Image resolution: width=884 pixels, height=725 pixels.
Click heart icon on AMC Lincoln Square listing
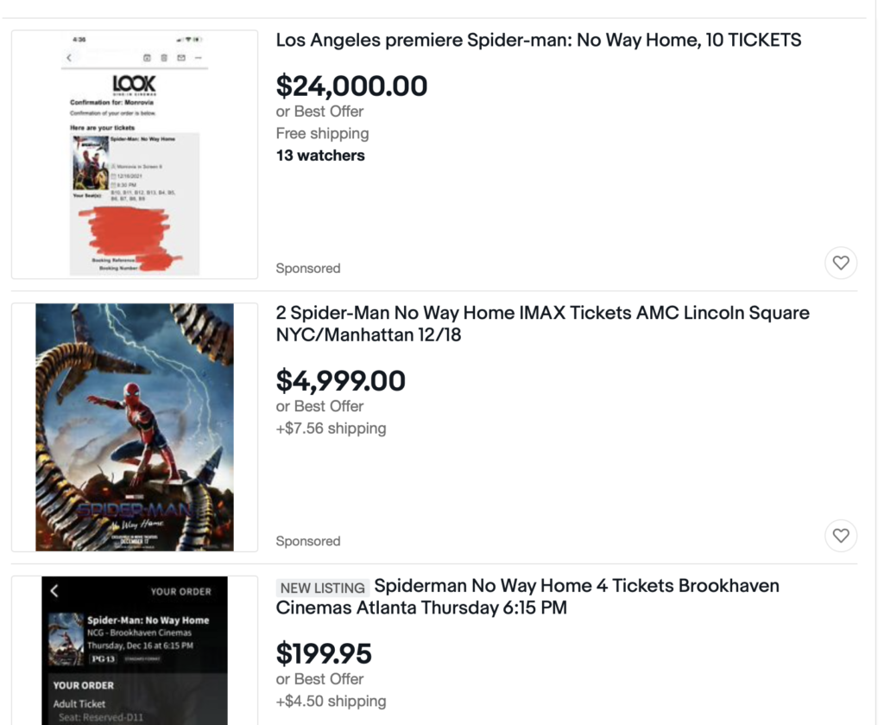(x=841, y=536)
